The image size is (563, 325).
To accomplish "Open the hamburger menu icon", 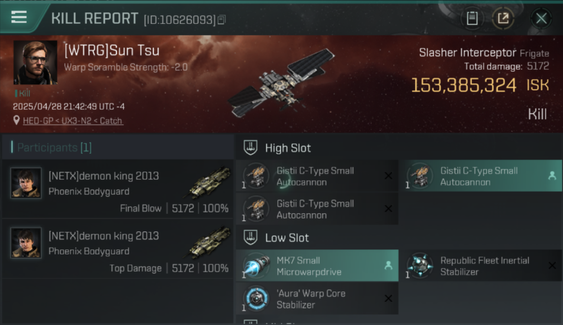I will click(x=19, y=17).
